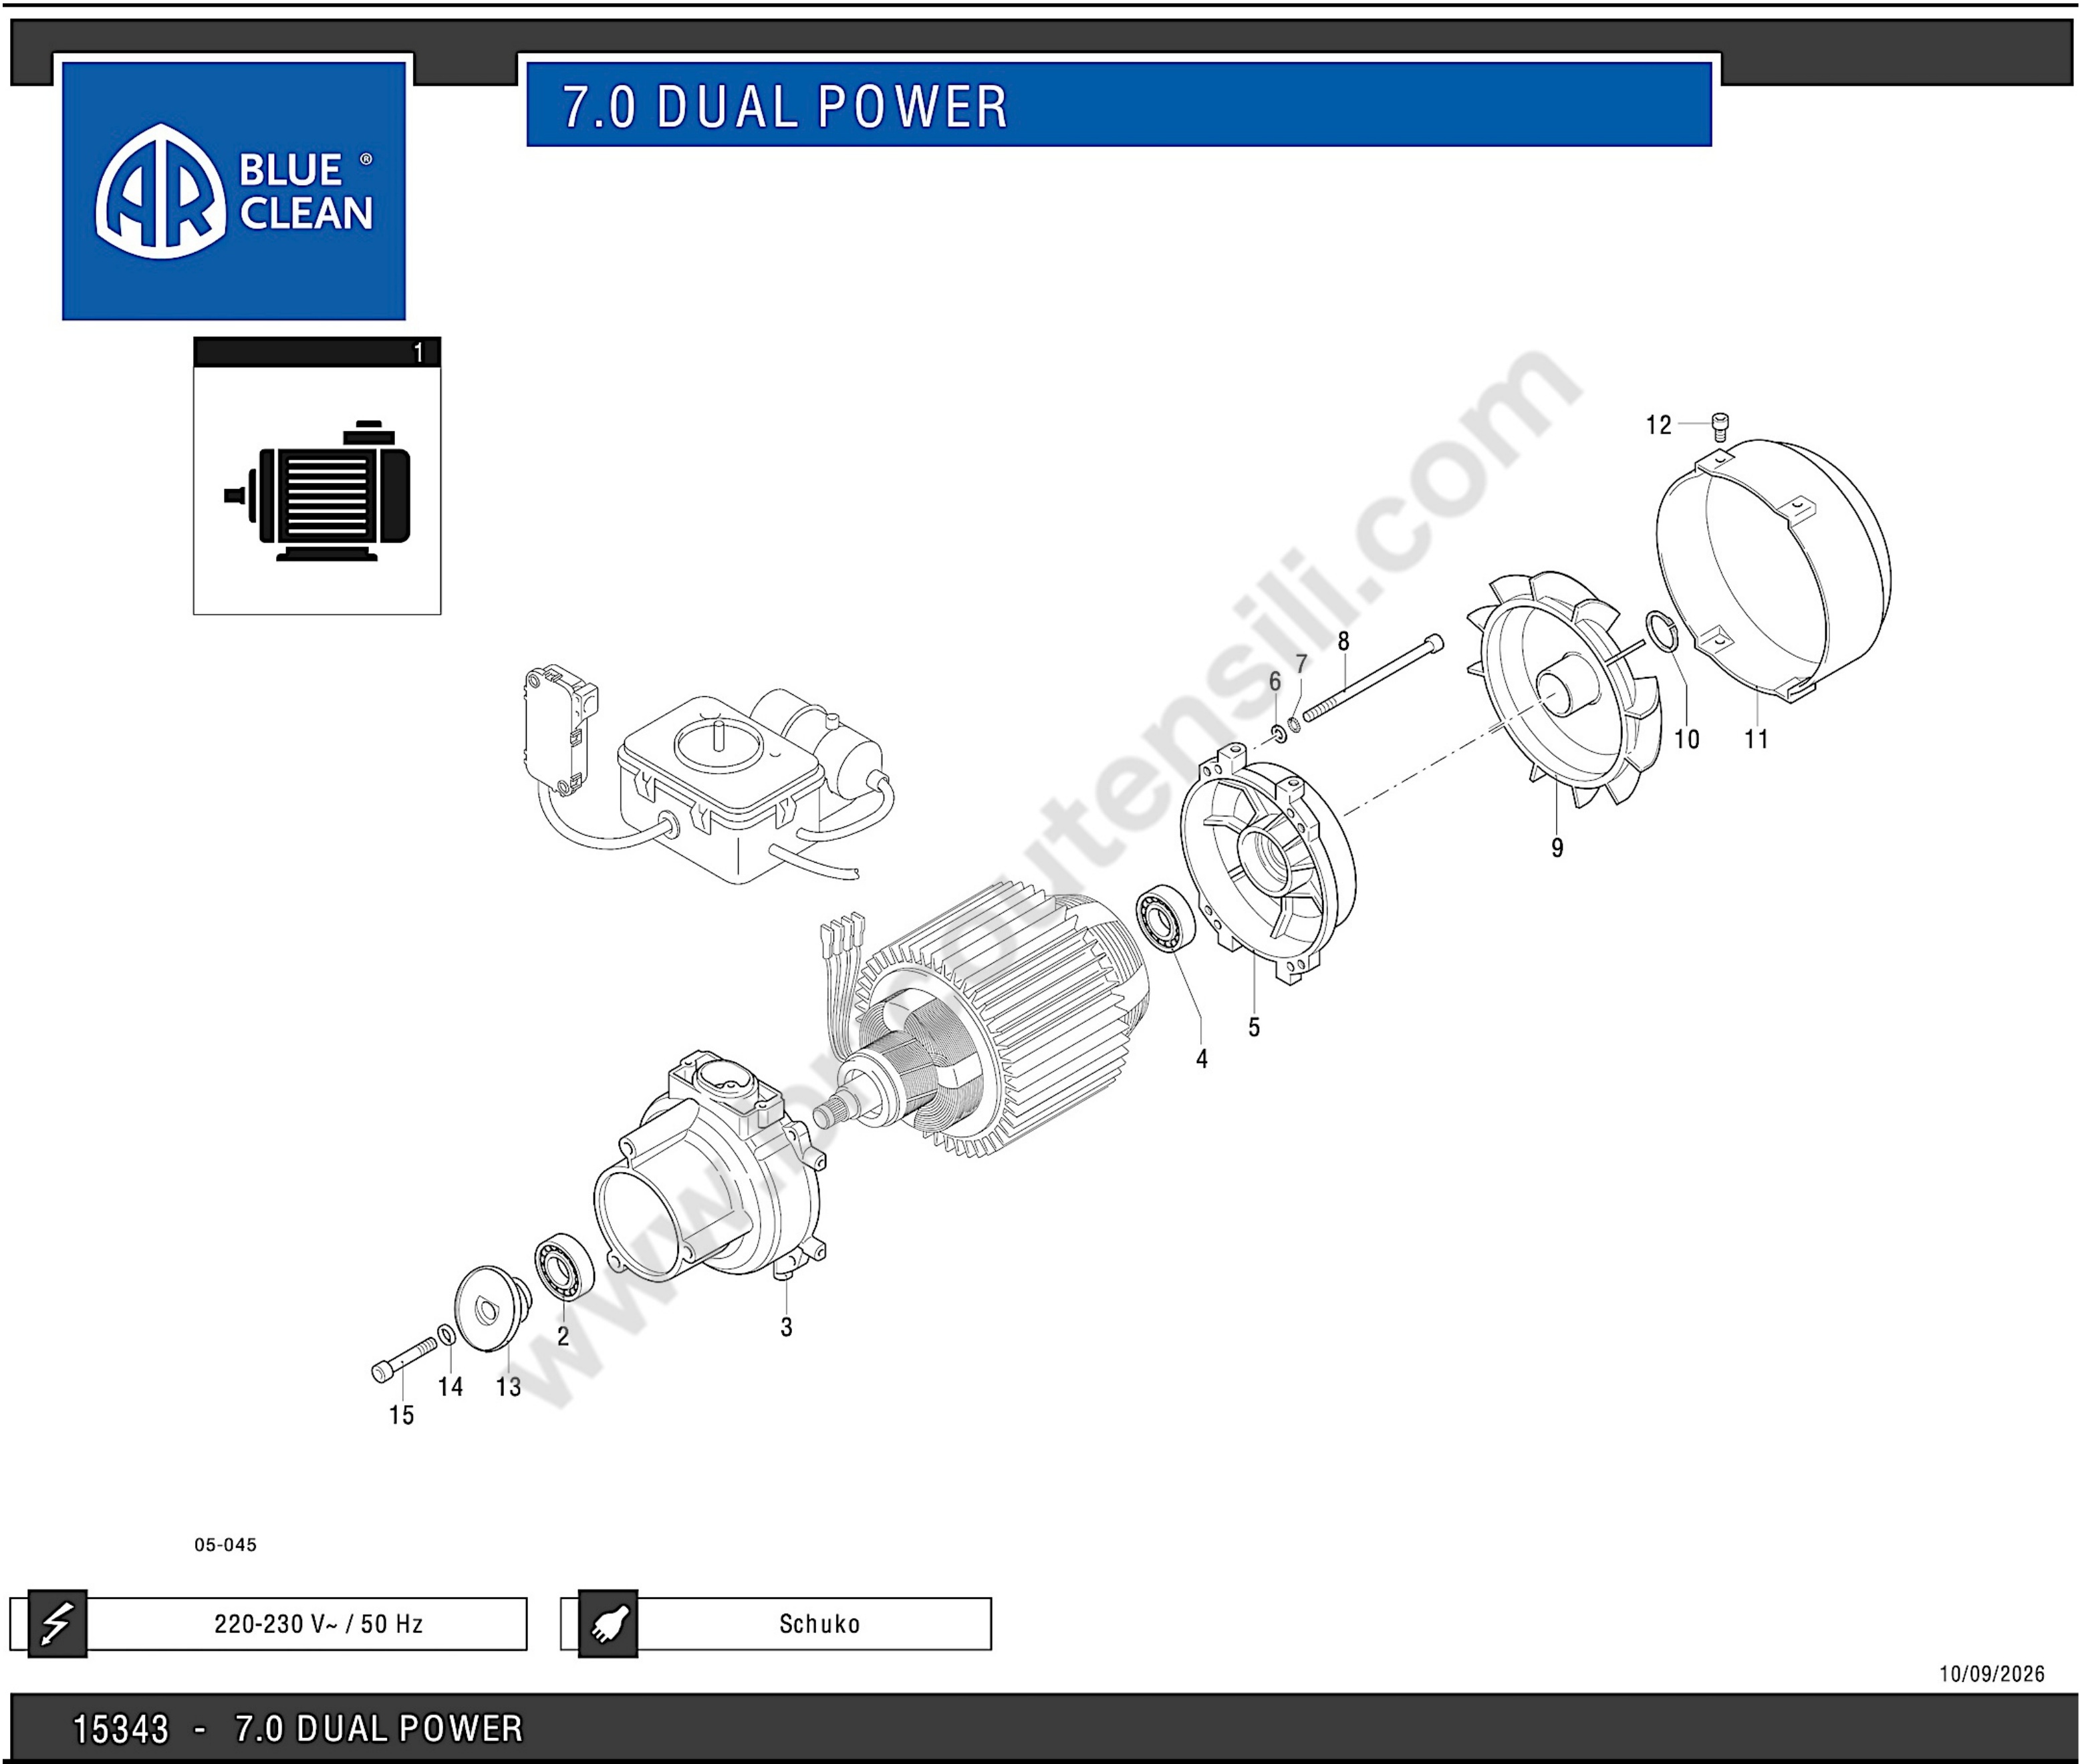Click part number label "5"
This screenshot has height=1764, width=2080.
click(x=1254, y=1027)
